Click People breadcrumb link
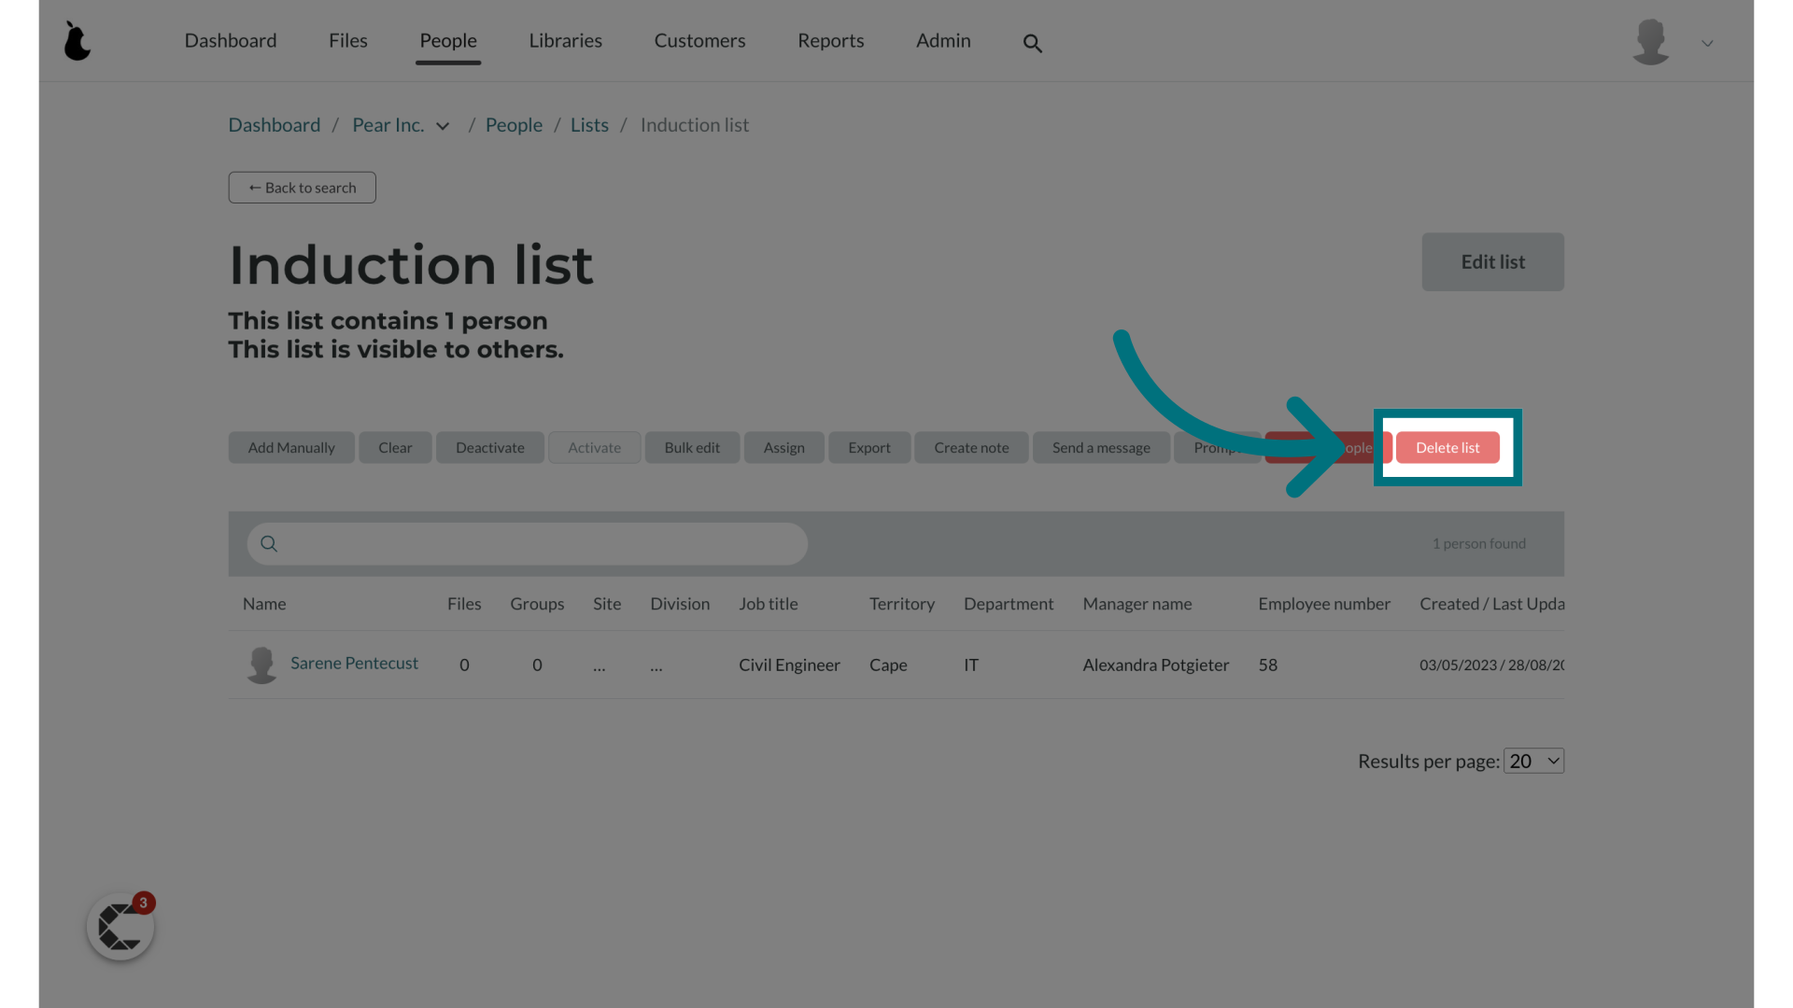Viewport: 1793px width, 1008px height. (514, 125)
